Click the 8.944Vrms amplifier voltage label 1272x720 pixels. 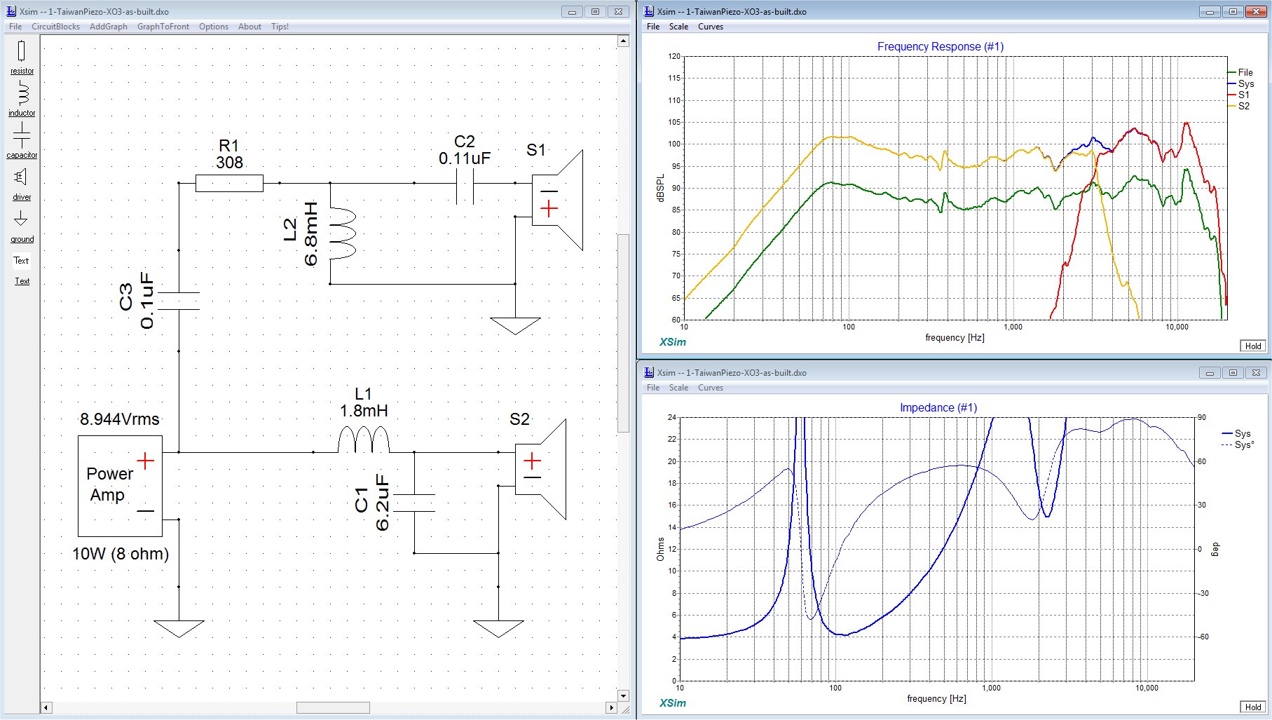[120, 419]
